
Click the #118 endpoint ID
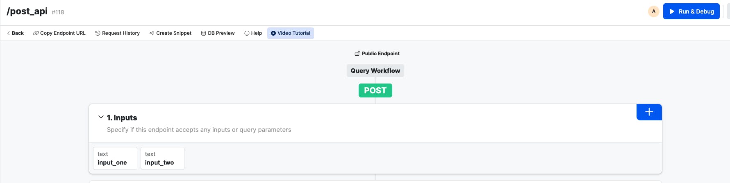click(x=58, y=12)
